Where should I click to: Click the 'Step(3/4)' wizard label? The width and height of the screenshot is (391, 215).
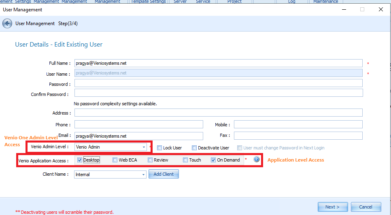coord(68,23)
